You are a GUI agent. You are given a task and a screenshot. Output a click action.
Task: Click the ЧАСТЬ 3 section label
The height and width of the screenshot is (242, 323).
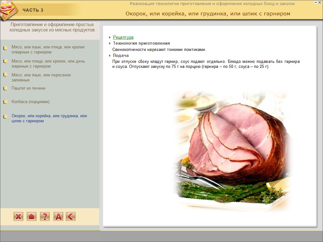click(33, 10)
